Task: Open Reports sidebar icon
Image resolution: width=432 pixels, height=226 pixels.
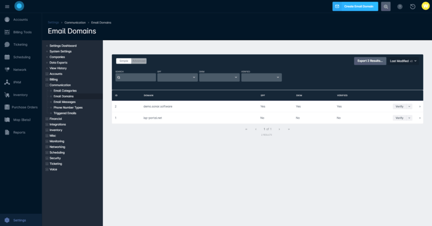Action: (7, 132)
